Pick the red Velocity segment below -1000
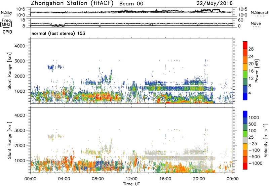This screenshot has height=186, width=269. tap(245, 166)
